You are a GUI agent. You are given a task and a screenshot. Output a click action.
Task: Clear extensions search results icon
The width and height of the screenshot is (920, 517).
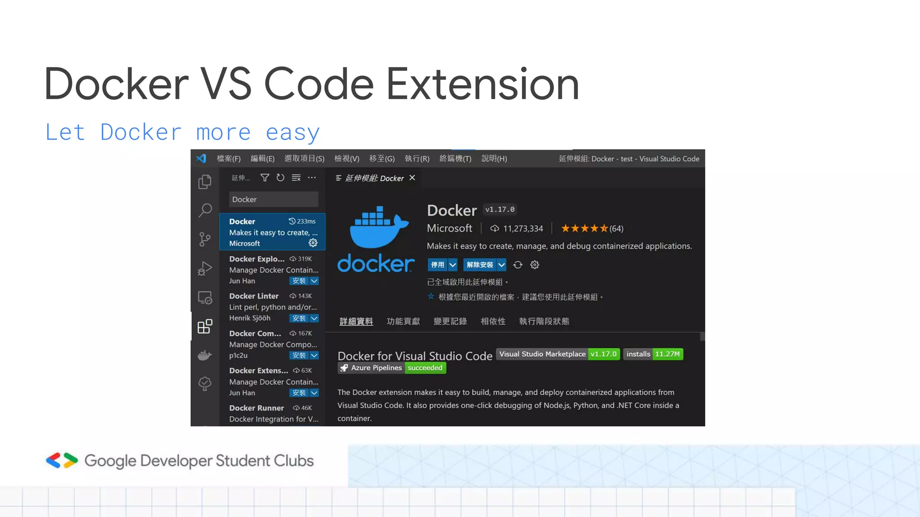296,178
